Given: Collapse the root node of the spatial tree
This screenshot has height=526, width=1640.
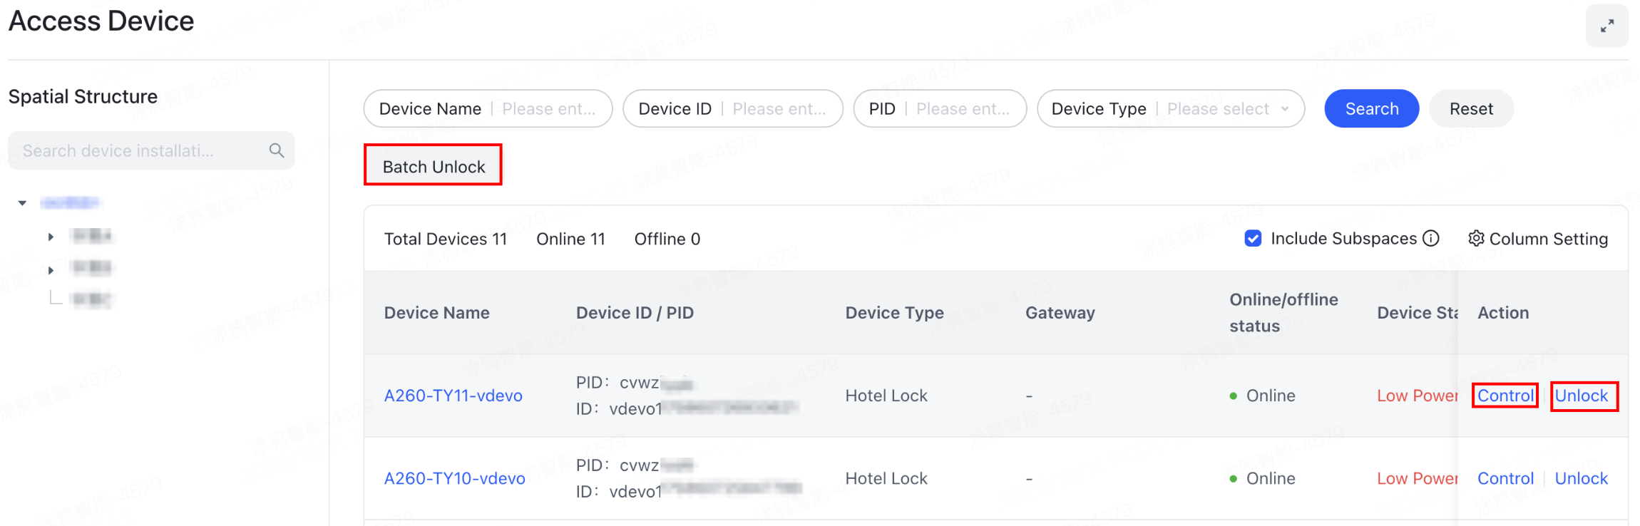Looking at the screenshot, I should [21, 202].
